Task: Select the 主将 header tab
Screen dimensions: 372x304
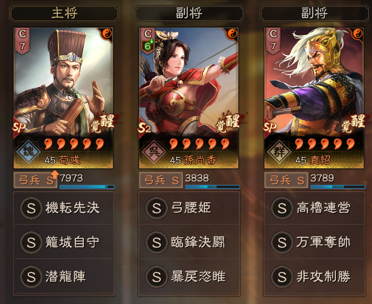Action: point(64,13)
